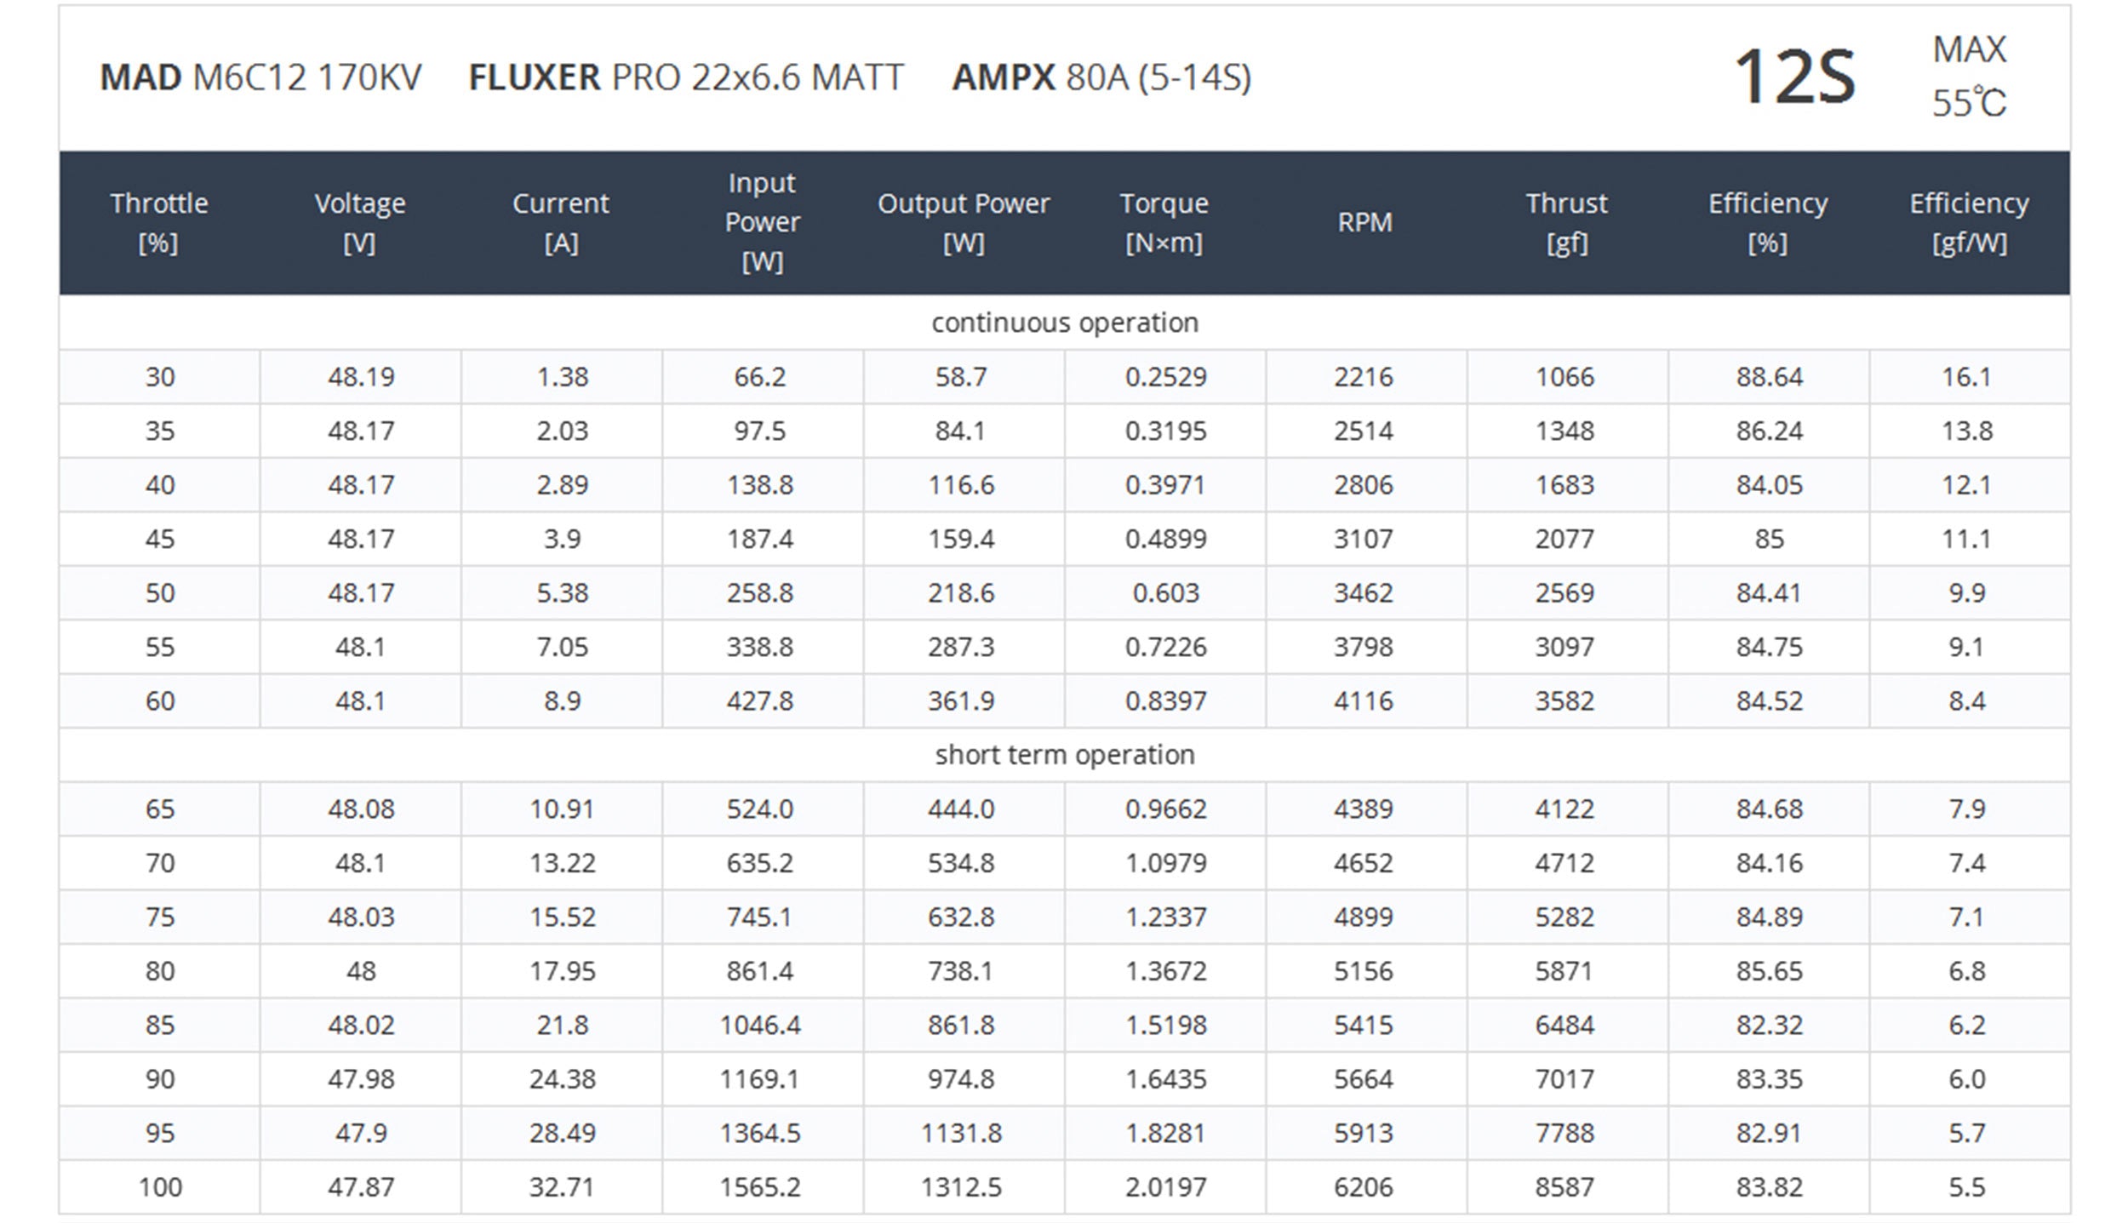
Task: Click the FLUXER PRO 22x6.6 MATT label
Action: [x=685, y=77]
